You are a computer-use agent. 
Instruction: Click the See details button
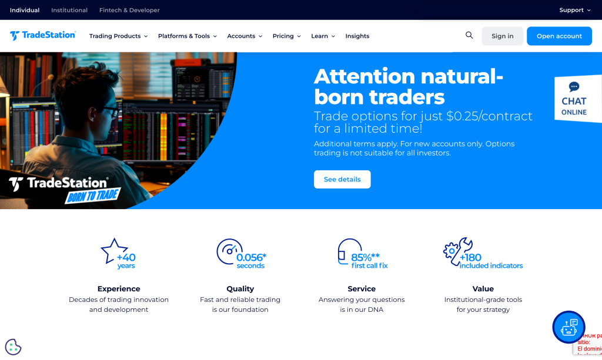342,179
